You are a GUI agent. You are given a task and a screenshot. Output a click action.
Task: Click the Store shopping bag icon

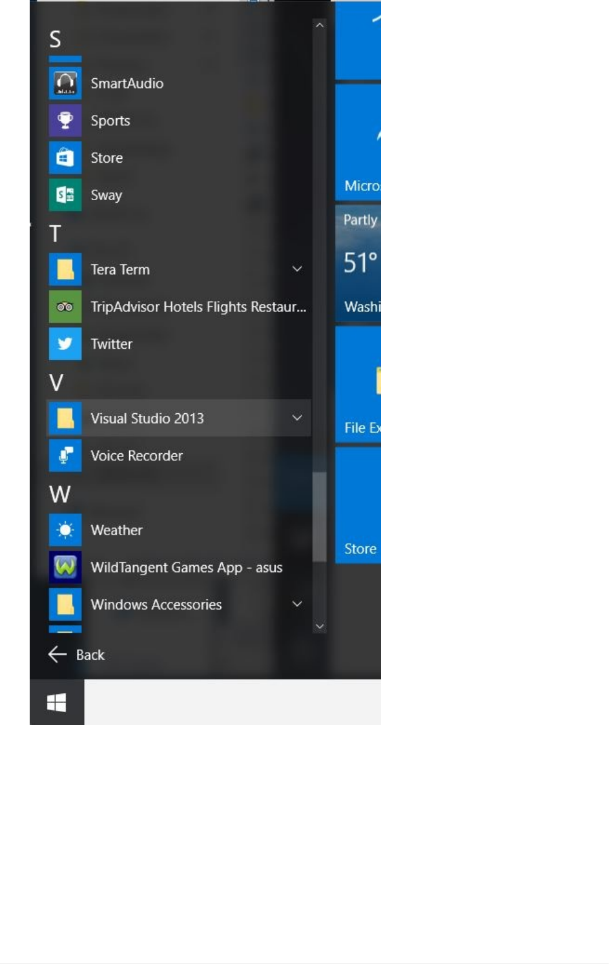tap(65, 158)
